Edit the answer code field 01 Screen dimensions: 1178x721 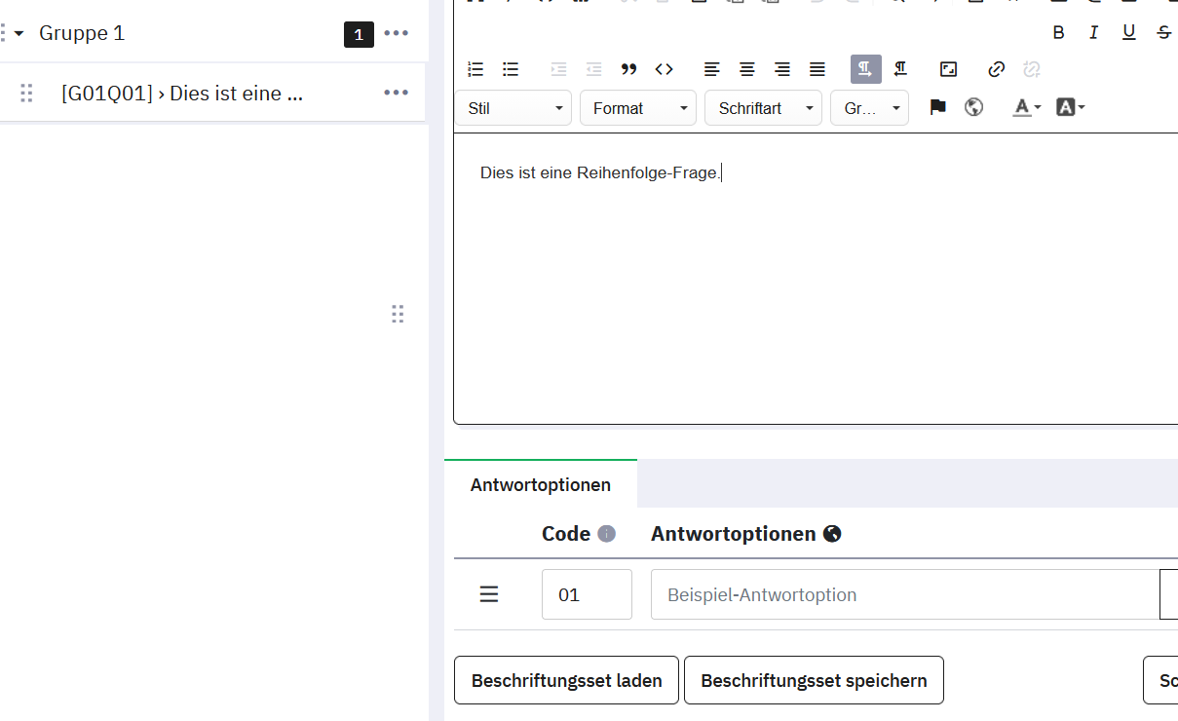[587, 594]
